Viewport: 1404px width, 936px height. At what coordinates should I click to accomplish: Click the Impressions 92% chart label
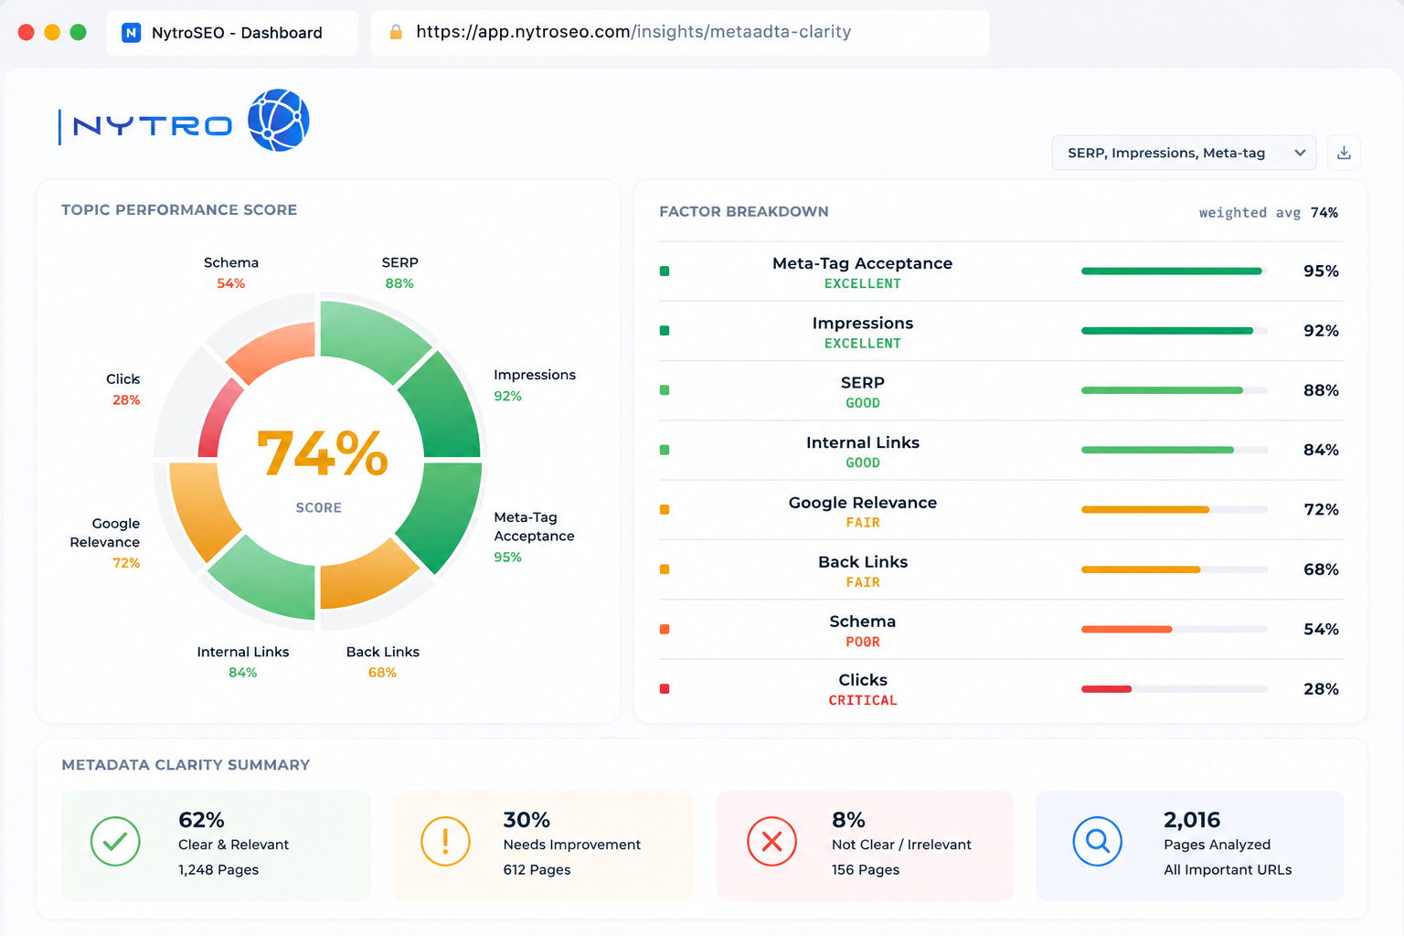coord(535,385)
